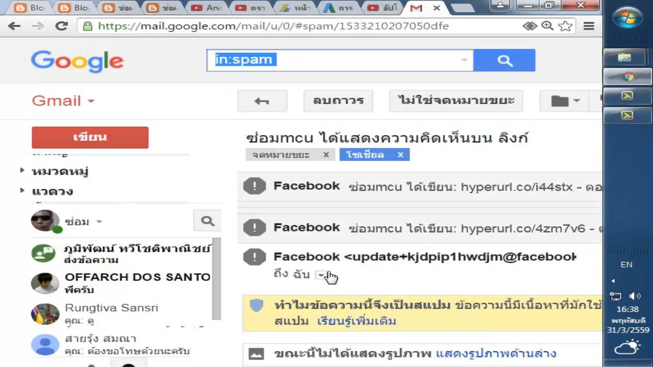Click the red เขียน compose button
This screenshot has width=653, height=367.
90,138
